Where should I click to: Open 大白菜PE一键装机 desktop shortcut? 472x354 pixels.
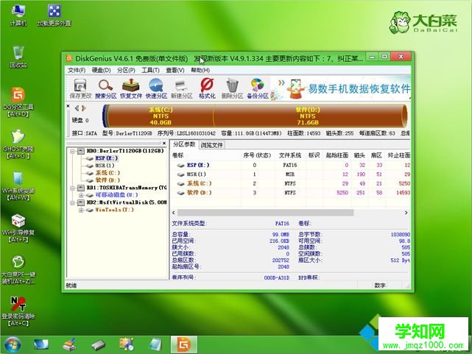coord(18,270)
